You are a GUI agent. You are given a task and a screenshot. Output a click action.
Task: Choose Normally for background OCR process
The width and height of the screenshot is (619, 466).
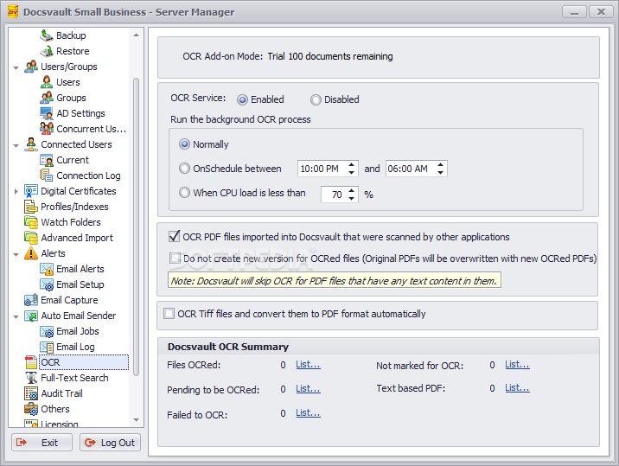184,144
